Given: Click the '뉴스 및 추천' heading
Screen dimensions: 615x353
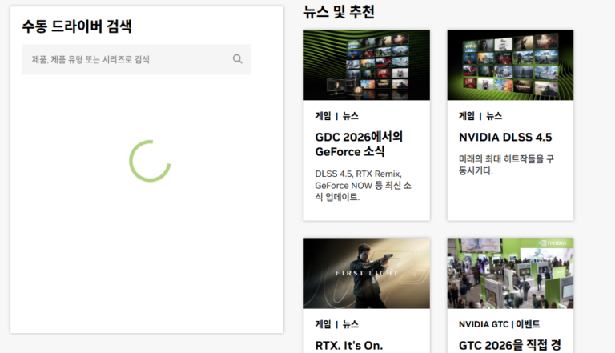Looking at the screenshot, I should (339, 12).
